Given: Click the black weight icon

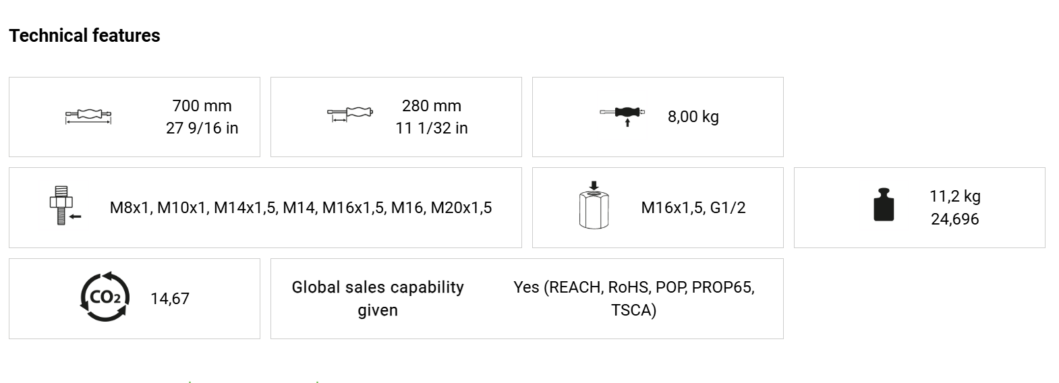Looking at the screenshot, I should [883, 206].
